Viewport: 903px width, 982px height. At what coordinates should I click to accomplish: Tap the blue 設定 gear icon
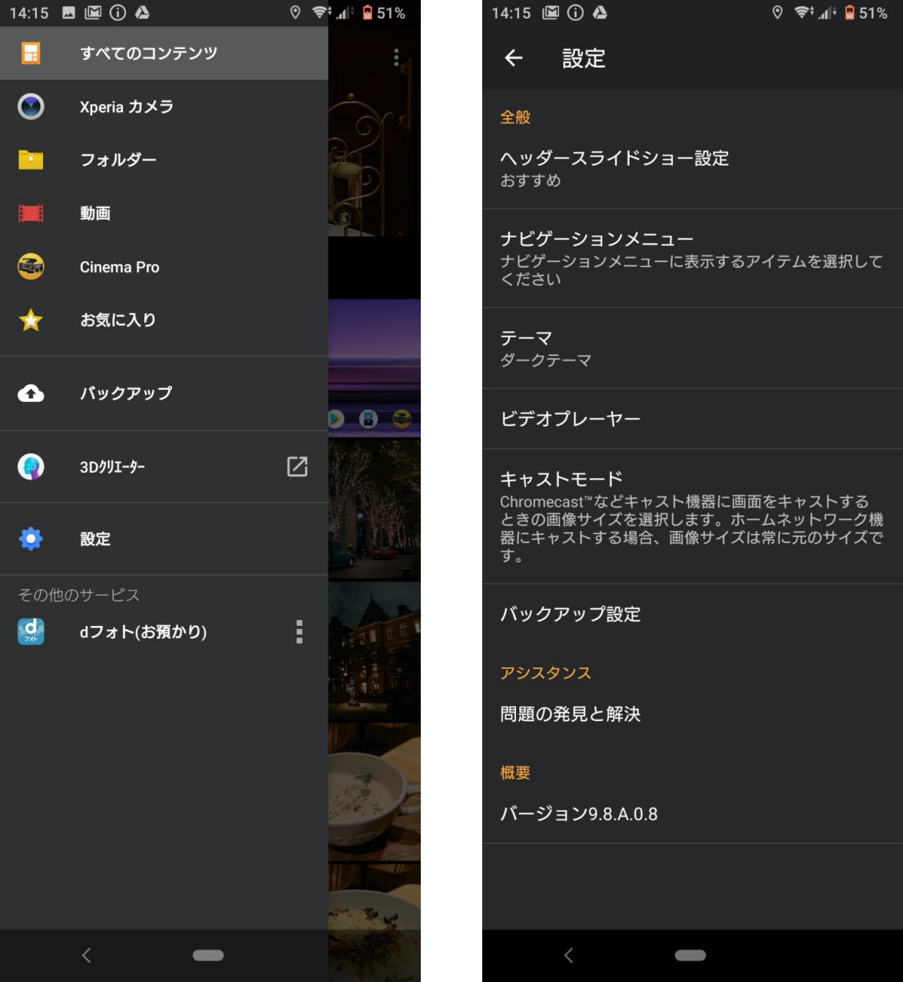pyautogui.click(x=31, y=539)
